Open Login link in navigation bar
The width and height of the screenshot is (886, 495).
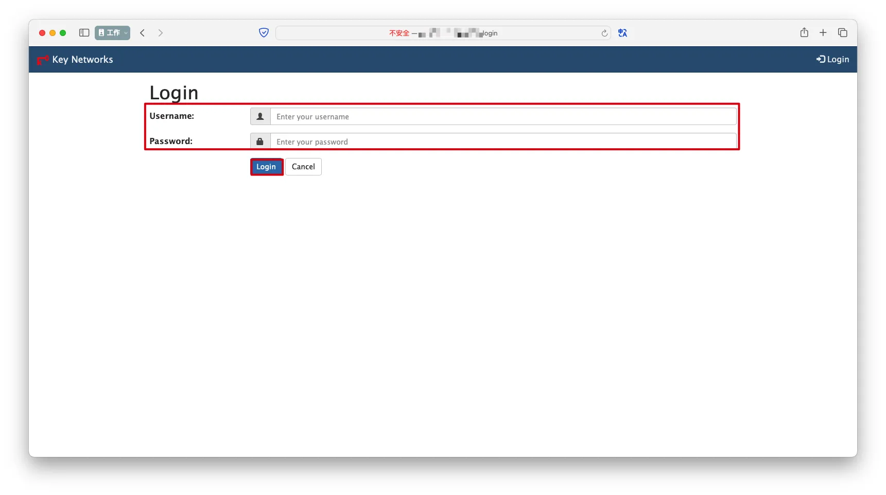[832, 60]
